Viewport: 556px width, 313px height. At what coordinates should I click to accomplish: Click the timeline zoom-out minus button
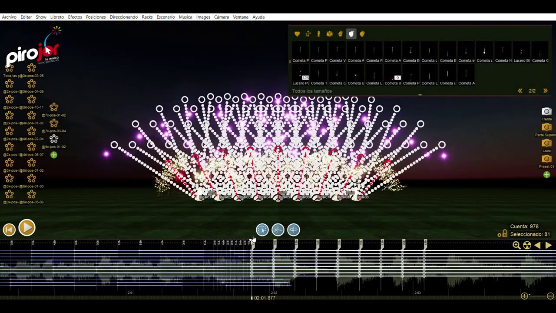coord(550,296)
